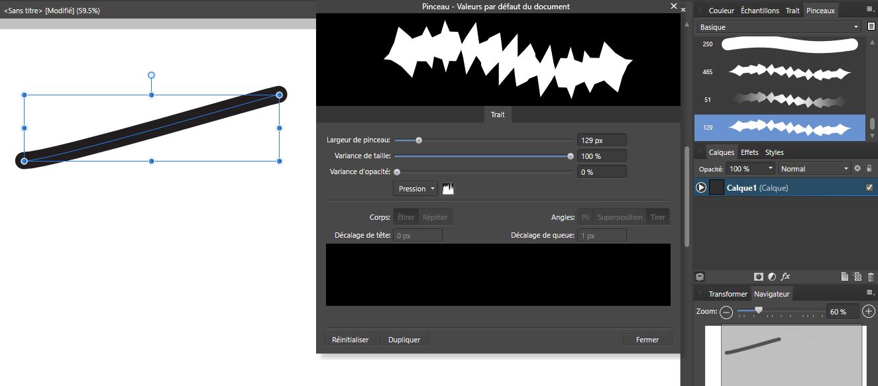The width and height of the screenshot is (878, 386).
Task: Click the curve rotation handle above selection
Action: click(151, 75)
